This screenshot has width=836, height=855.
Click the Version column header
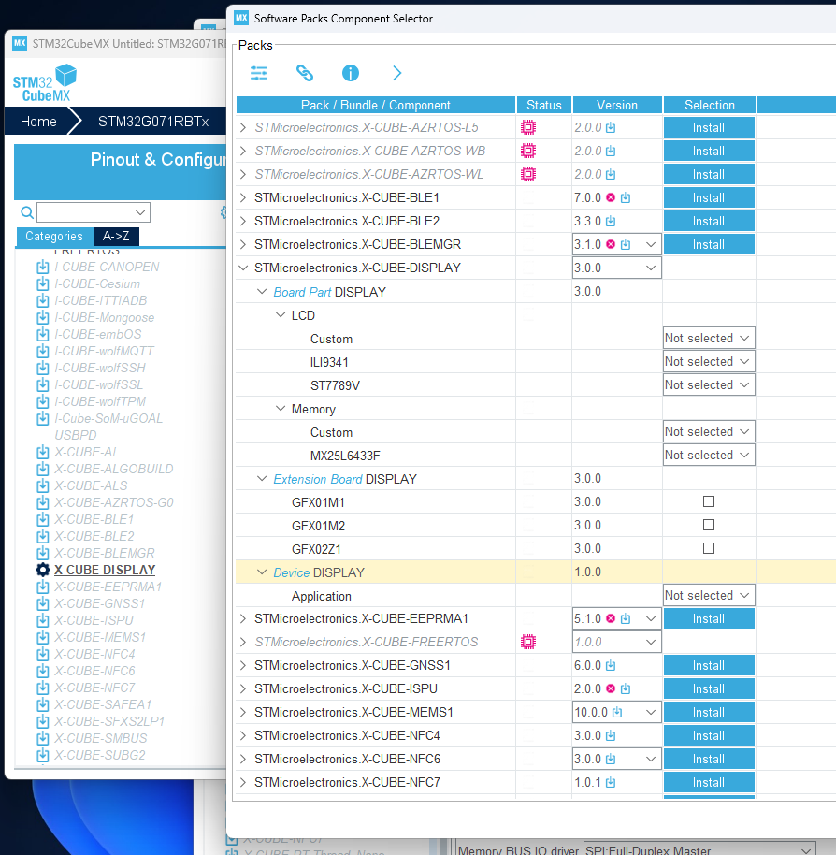pos(617,106)
